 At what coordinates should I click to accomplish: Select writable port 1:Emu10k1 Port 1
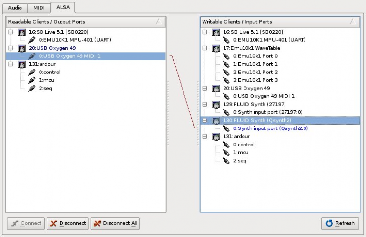coord(255,64)
